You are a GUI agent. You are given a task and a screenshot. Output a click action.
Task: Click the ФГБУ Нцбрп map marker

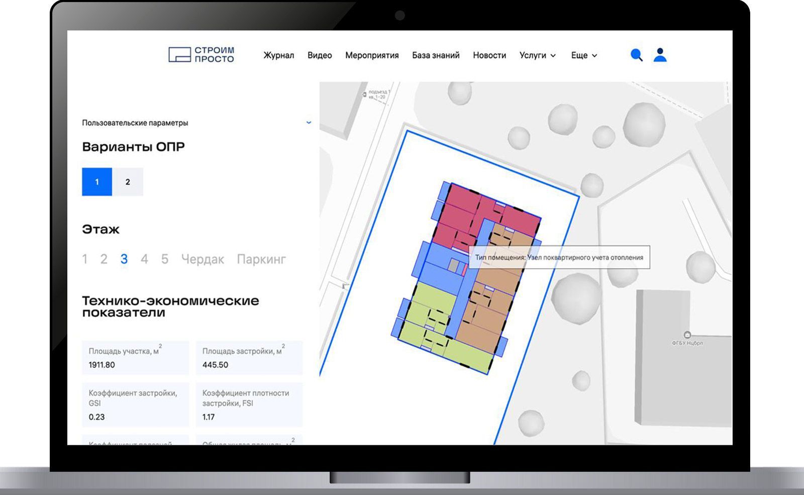[687, 335]
